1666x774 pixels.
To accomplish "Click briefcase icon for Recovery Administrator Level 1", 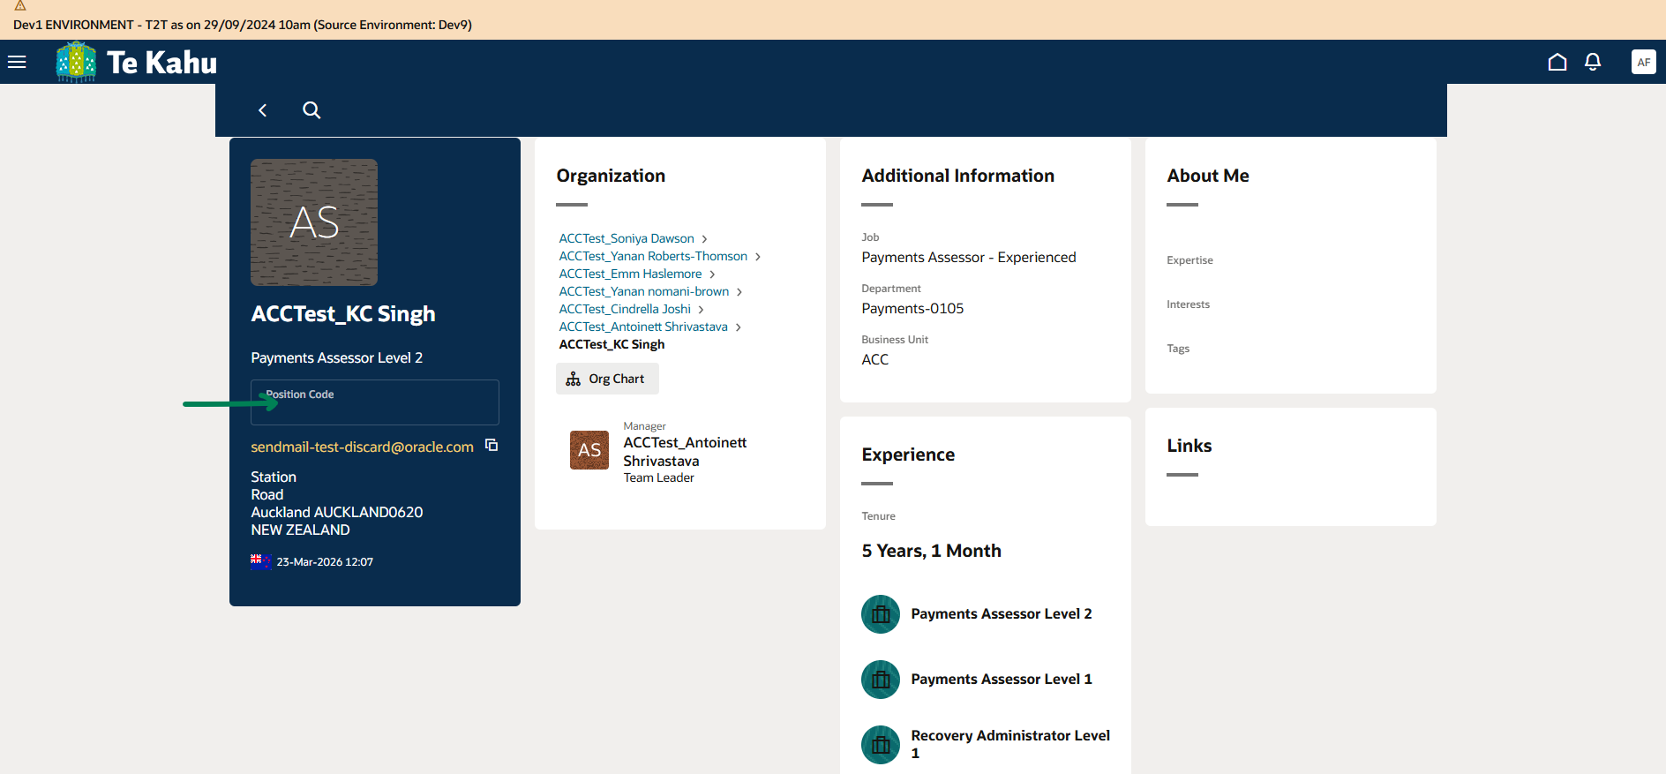I will tap(881, 745).
